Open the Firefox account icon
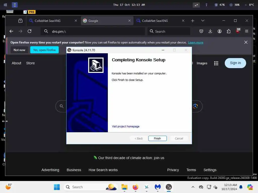The width and height of the screenshot is (258, 193). tap(219, 31)
